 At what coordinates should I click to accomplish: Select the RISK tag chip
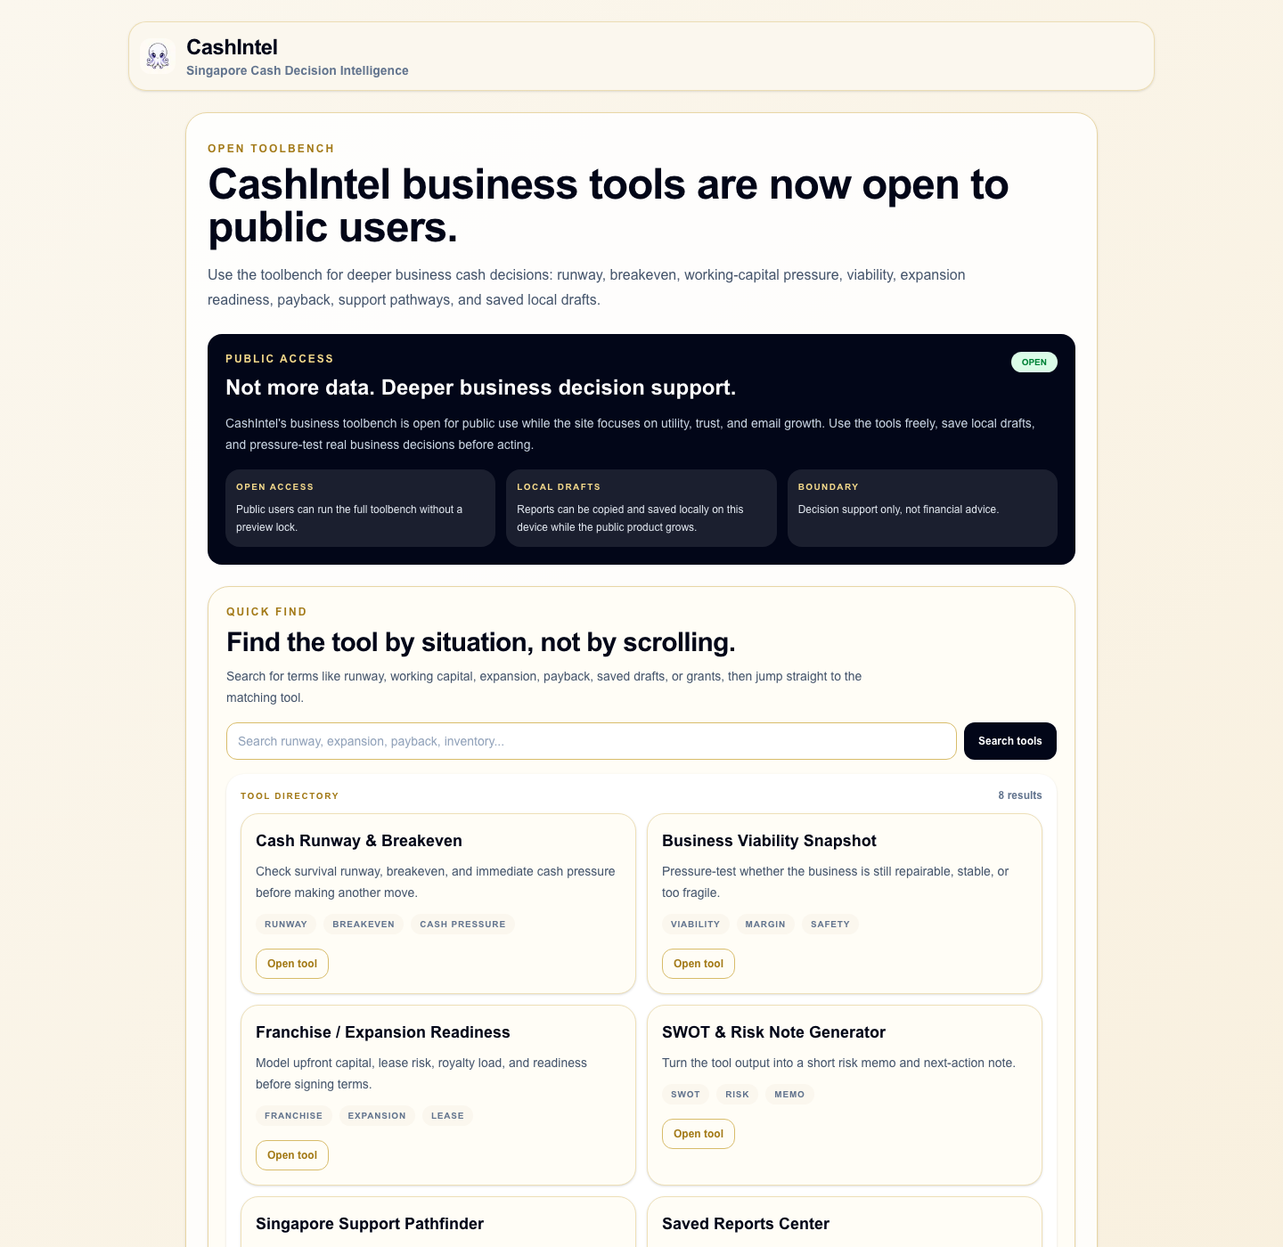pyautogui.click(x=737, y=1095)
